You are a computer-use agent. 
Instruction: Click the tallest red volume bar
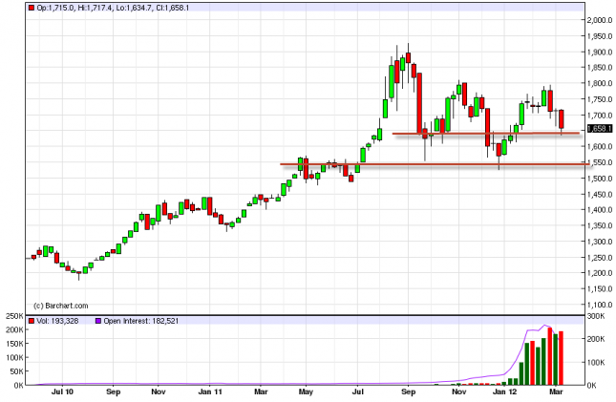550,356
